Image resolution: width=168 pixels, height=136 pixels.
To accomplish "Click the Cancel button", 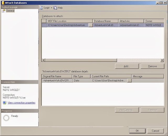I will (x=155, y=131).
